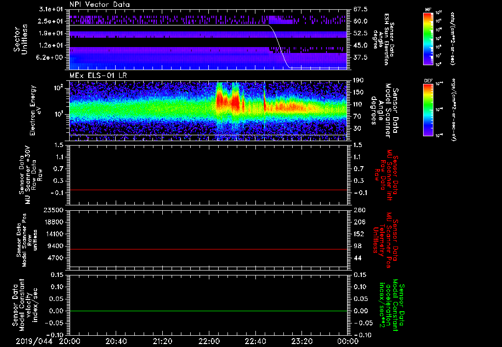Image resolution: width=502 pixels, height=347 pixels.
Task: Click the "2019/044" date label
Action: click(34, 342)
